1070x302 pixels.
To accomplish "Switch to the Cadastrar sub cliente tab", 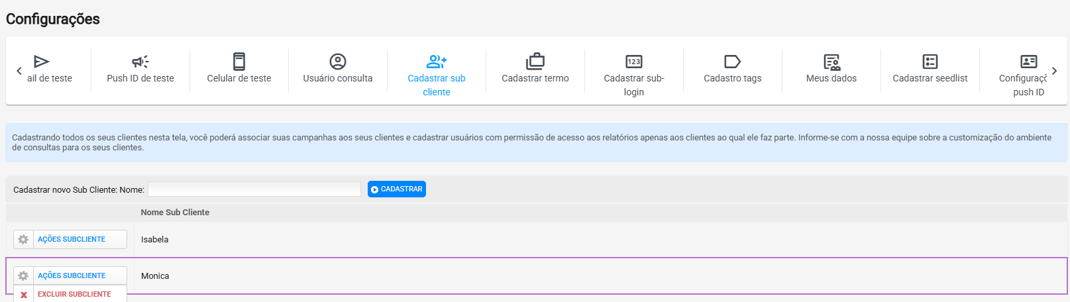I will (437, 75).
